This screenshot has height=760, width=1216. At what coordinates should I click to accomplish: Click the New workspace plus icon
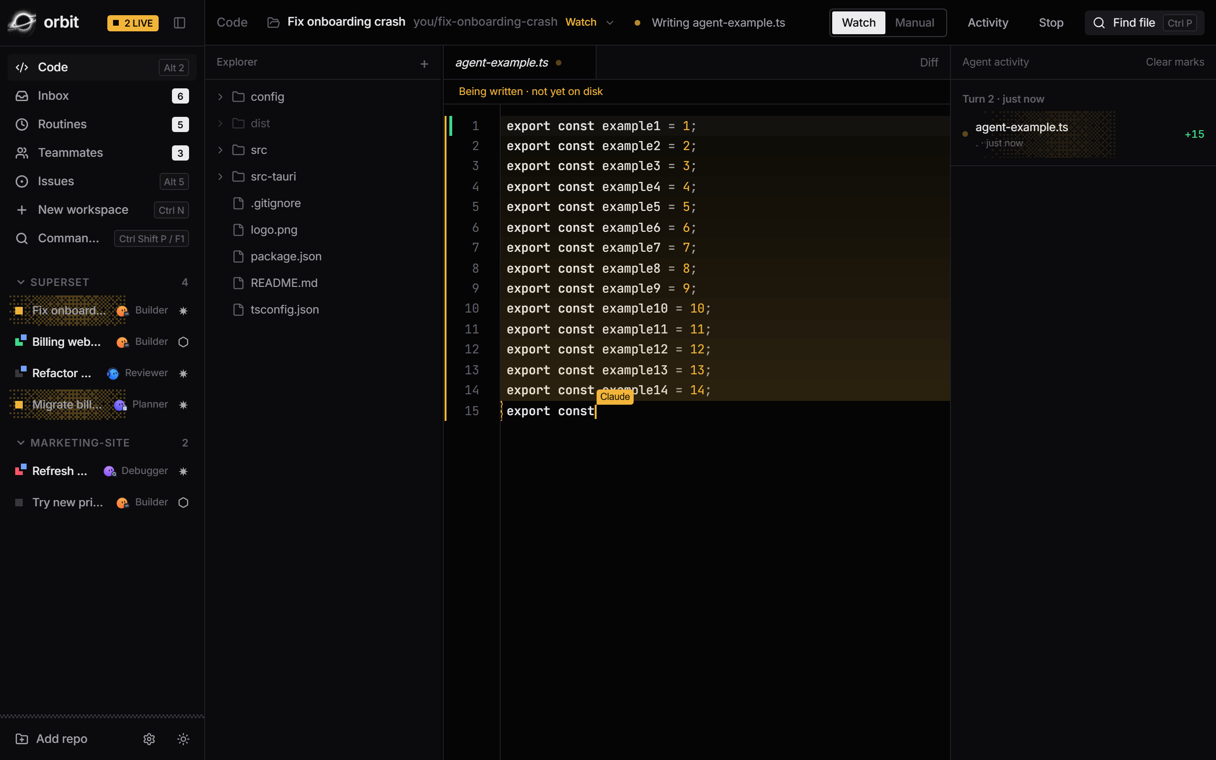point(21,210)
